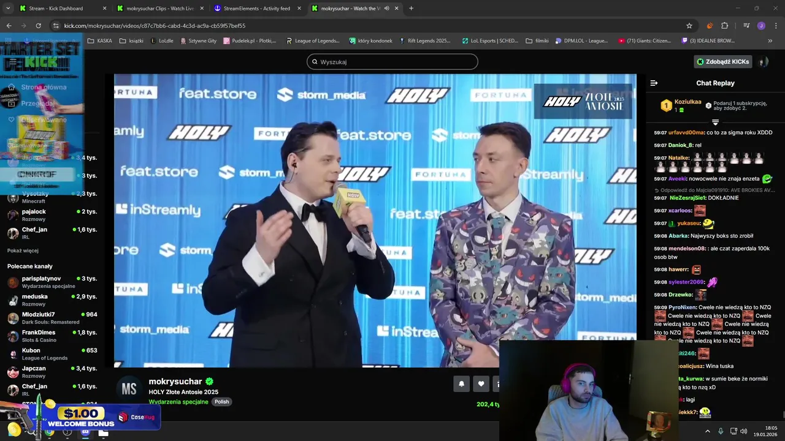Screen dimensions: 785x441
Task: Bookmark this page with the star icon
Action: pos(689,26)
